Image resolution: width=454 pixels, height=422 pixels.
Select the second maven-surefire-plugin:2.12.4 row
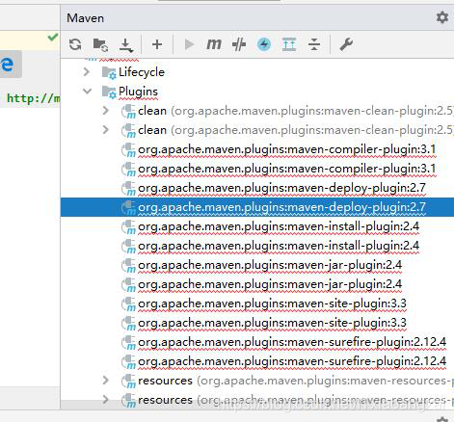click(x=257, y=361)
